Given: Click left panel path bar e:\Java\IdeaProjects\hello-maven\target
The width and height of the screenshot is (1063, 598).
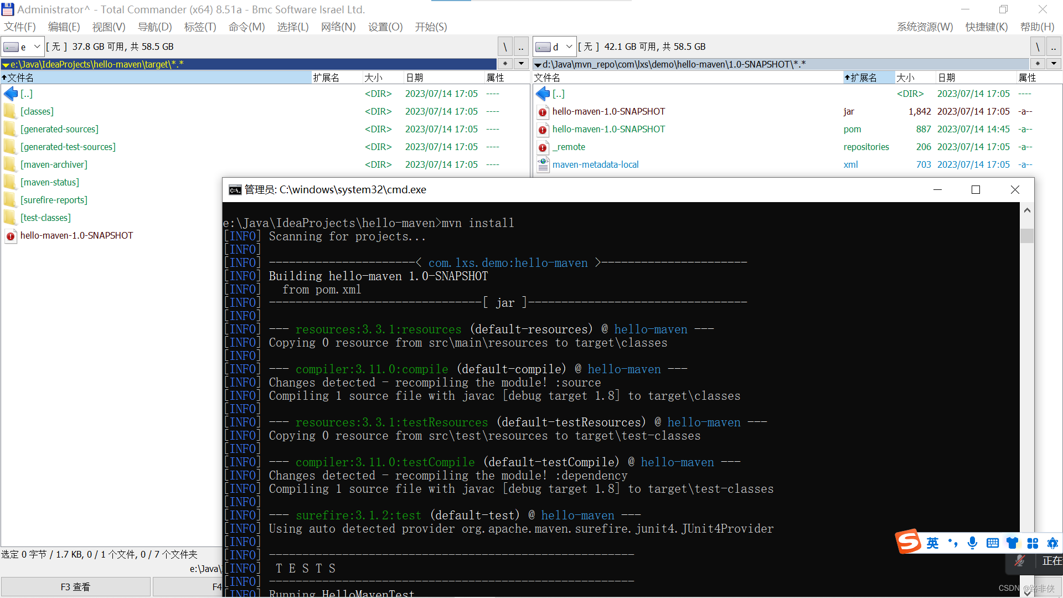Looking at the screenshot, I should click(x=249, y=64).
